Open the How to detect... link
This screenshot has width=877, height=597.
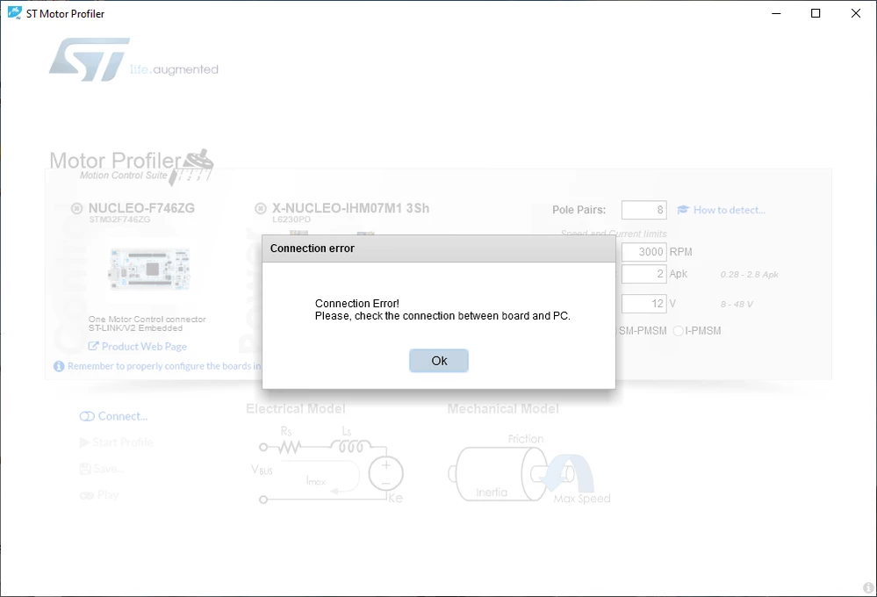click(x=730, y=210)
